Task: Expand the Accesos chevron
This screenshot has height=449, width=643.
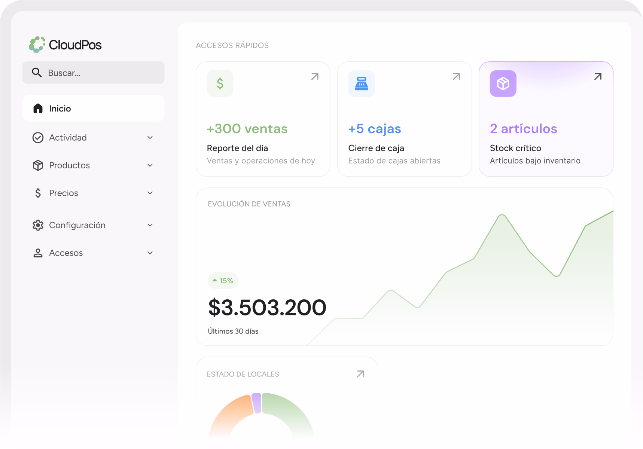Action: pos(150,253)
